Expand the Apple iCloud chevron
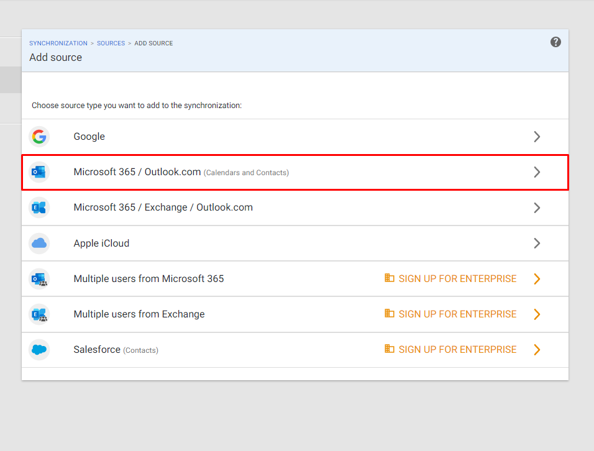The height and width of the screenshot is (451, 594). (x=537, y=243)
